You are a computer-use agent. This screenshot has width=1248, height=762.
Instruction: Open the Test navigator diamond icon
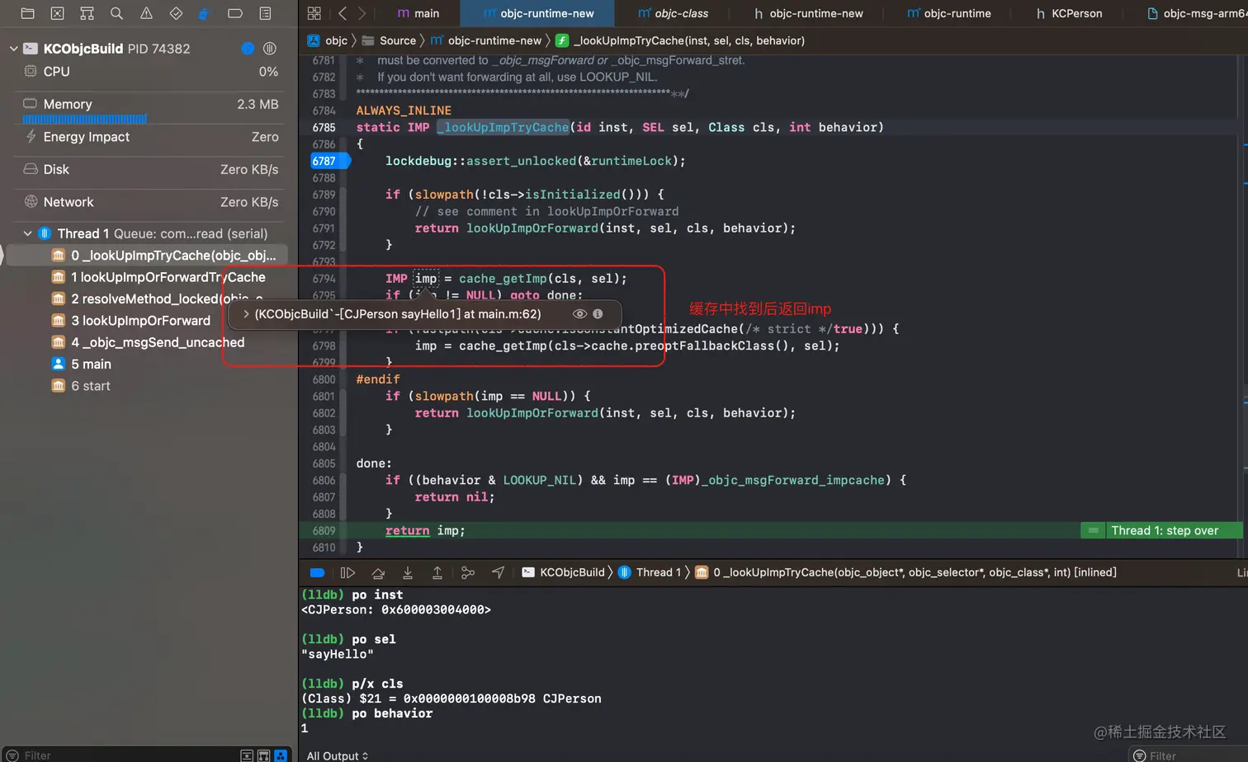[176, 13]
